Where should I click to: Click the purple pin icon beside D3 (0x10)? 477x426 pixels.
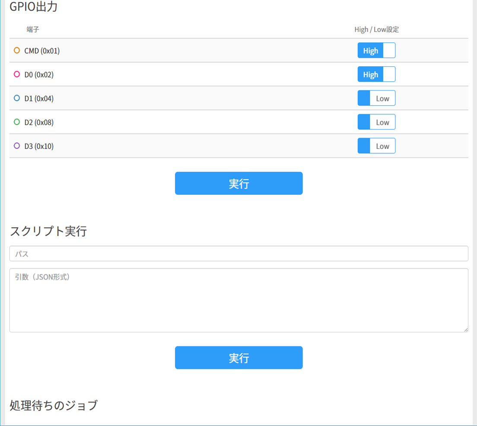pyautogui.click(x=16, y=145)
